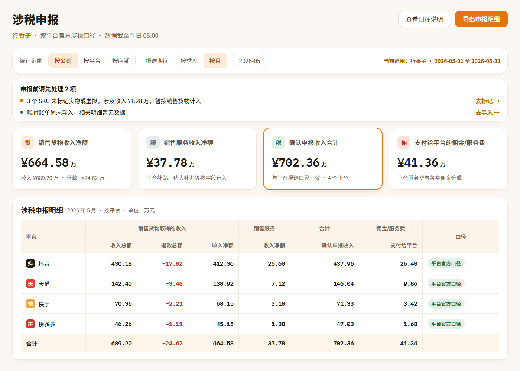Export via 导出申报明细 button
The height and width of the screenshot is (371, 520).
tap(481, 19)
